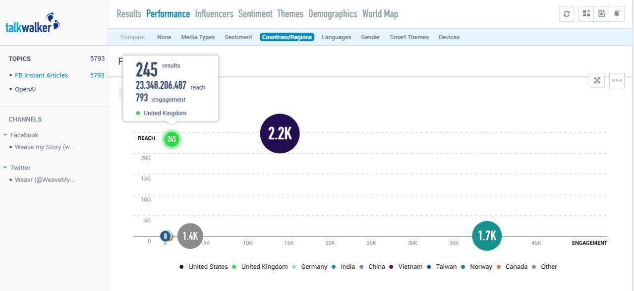Click the Talkwalker logo
The height and width of the screenshot is (291, 634).
coord(32,25)
